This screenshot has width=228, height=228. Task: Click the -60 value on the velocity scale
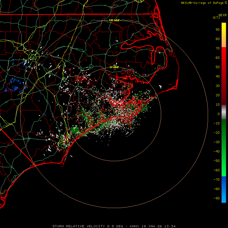[217, 170]
